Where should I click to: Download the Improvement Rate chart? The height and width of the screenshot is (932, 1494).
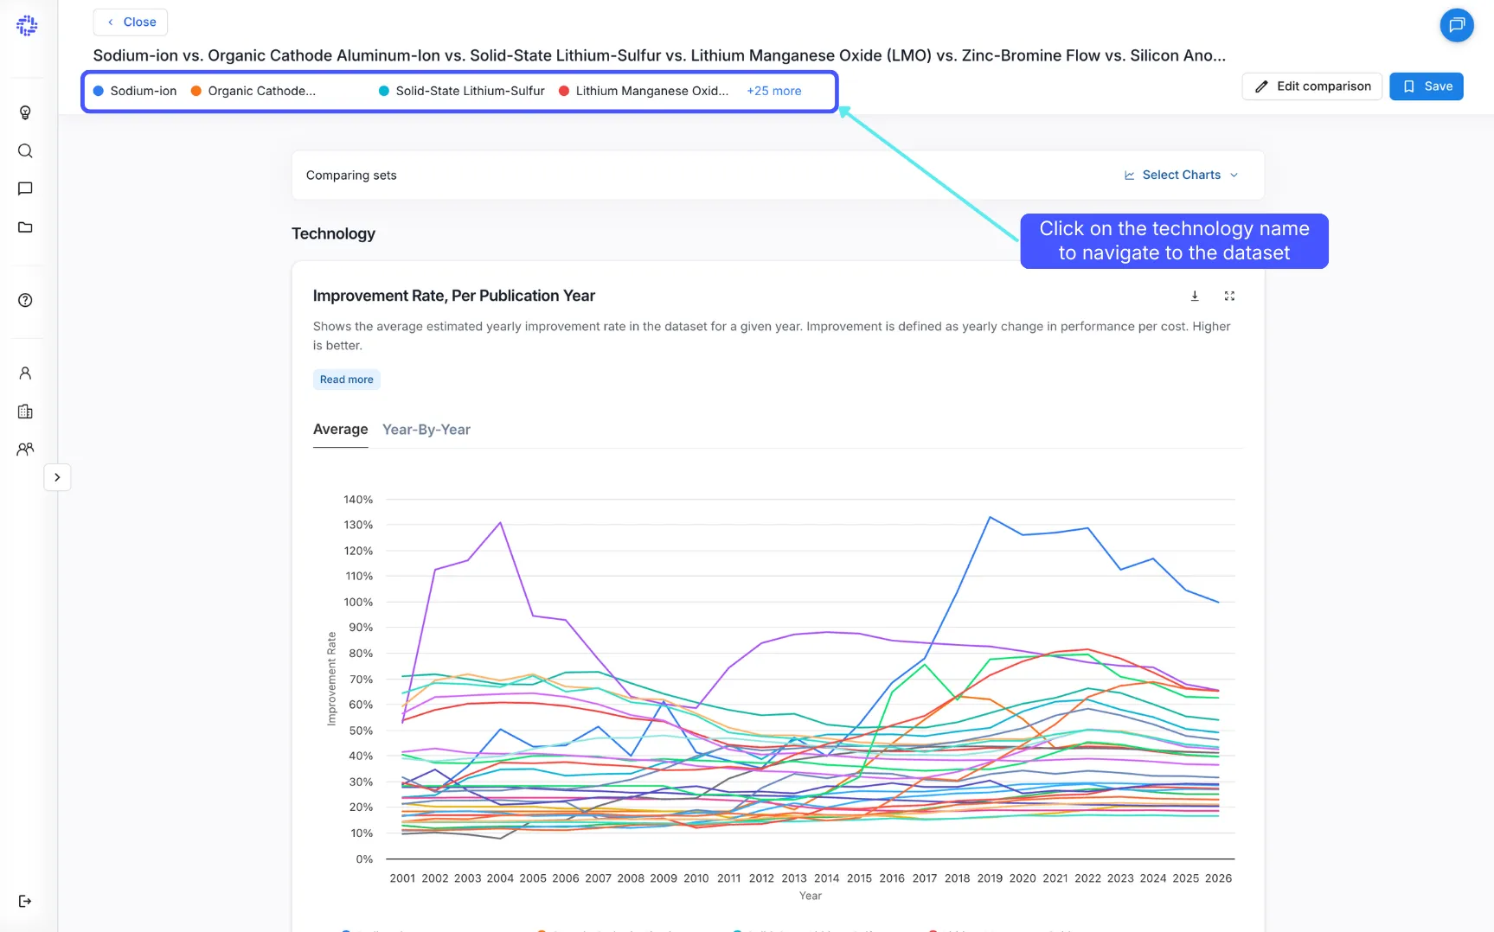click(1195, 296)
